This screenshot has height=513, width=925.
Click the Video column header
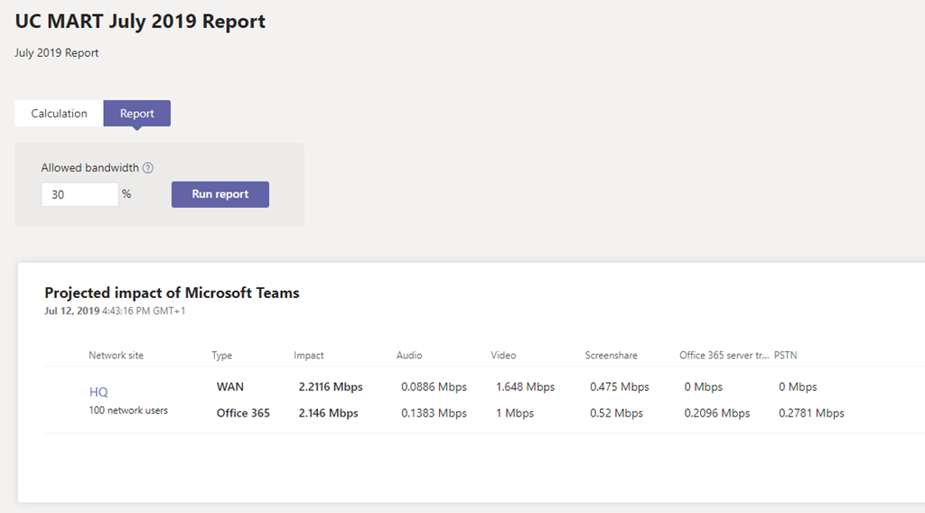[503, 356]
